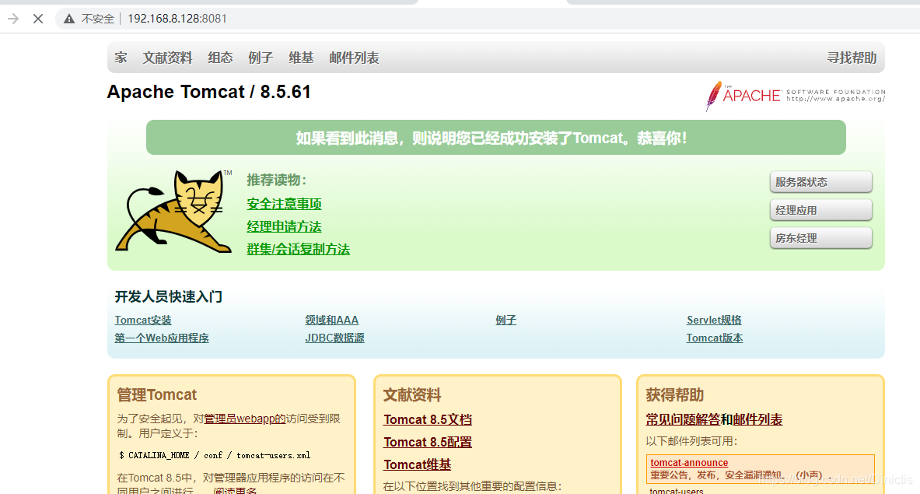
Task: Open the 第一个Web应用程序 link
Action: 161,338
